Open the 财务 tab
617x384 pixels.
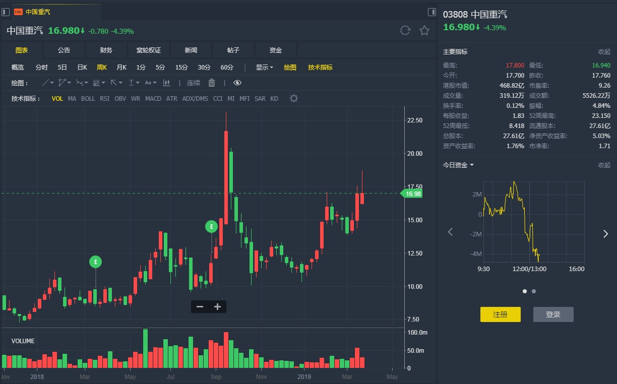click(x=106, y=50)
